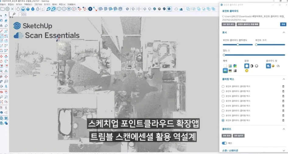Adjust the point cloud opacity slider handle
This screenshot has height=154, width=288.
238,45
